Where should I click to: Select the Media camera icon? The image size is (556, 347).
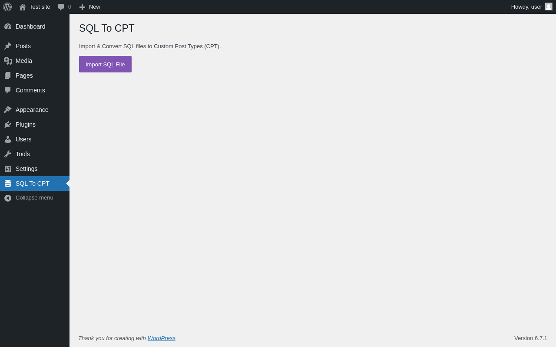[8, 61]
